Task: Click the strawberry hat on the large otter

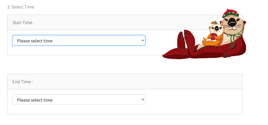Action: [230, 13]
